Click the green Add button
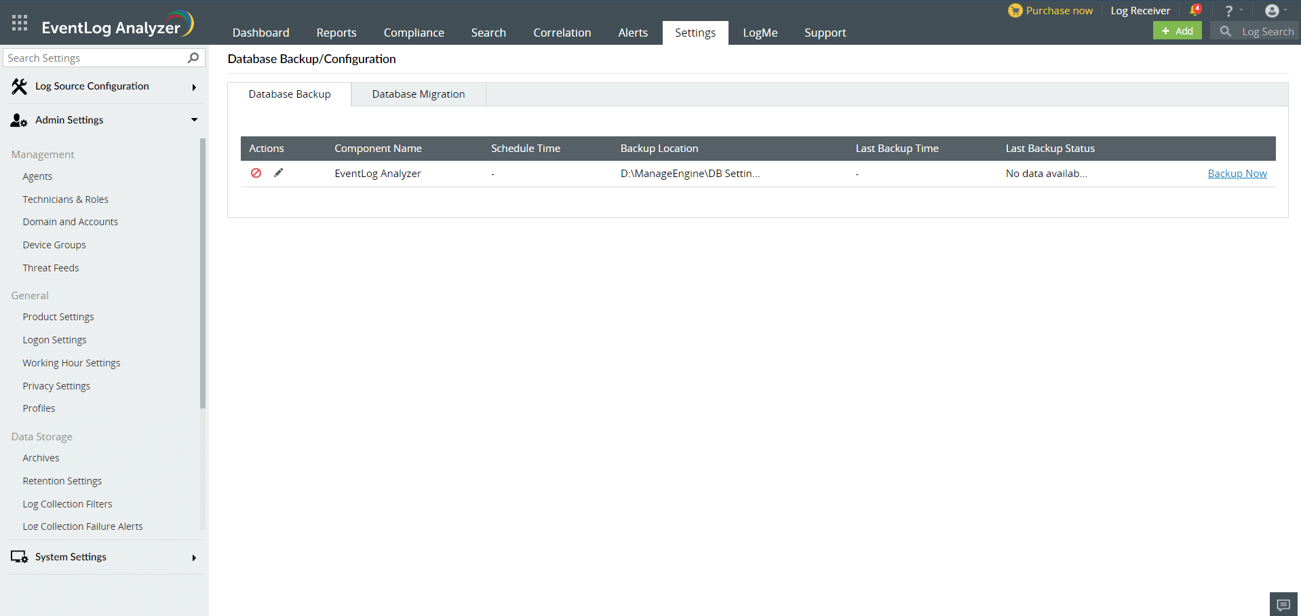The height and width of the screenshot is (616, 1301). [1177, 31]
